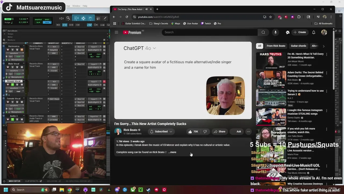Click the YouTube search input field
344x194 pixels.
(x=210, y=32)
